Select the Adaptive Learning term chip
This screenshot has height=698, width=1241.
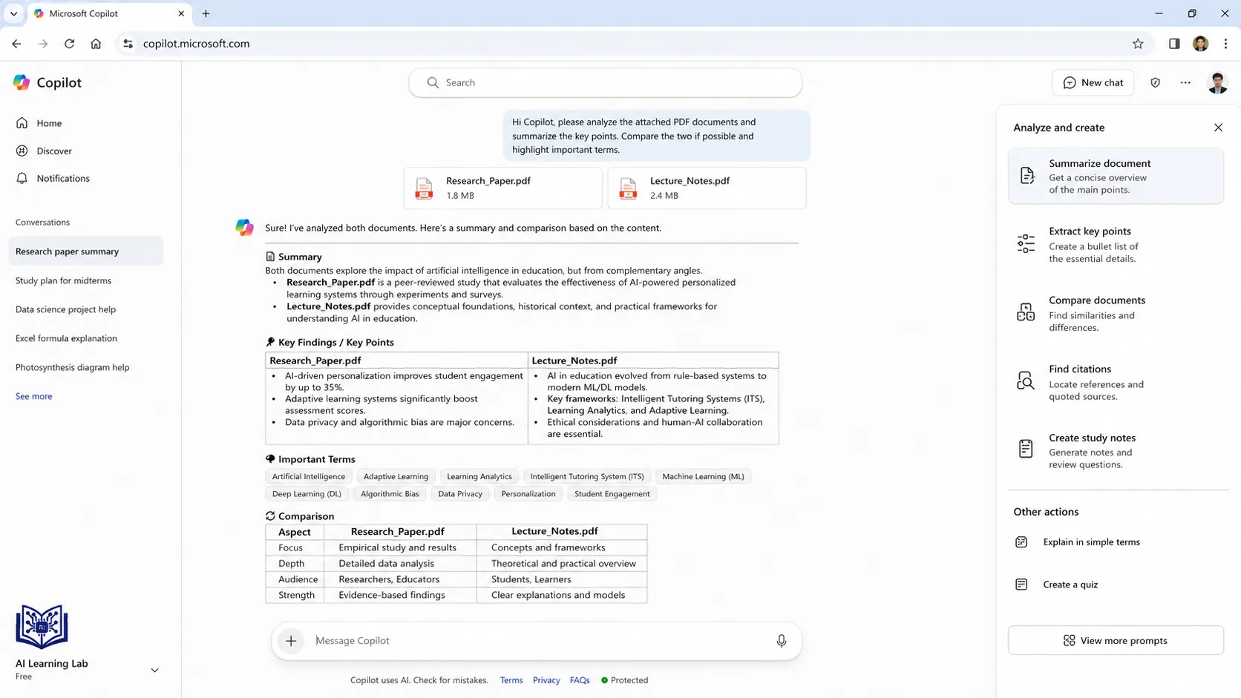(396, 476)
